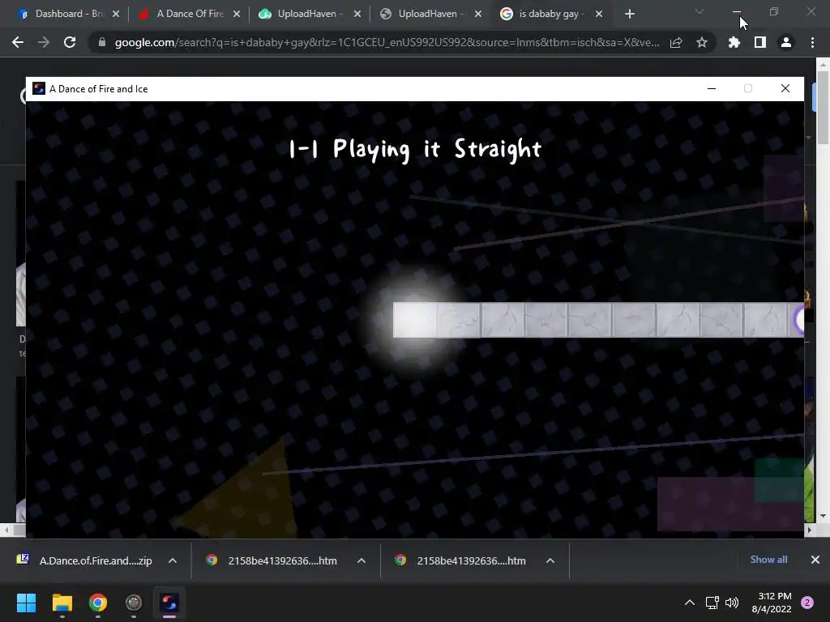The width and height of the screenshot is (830, 622).
Task: Expand options for the first htm download
Action: 362,560
